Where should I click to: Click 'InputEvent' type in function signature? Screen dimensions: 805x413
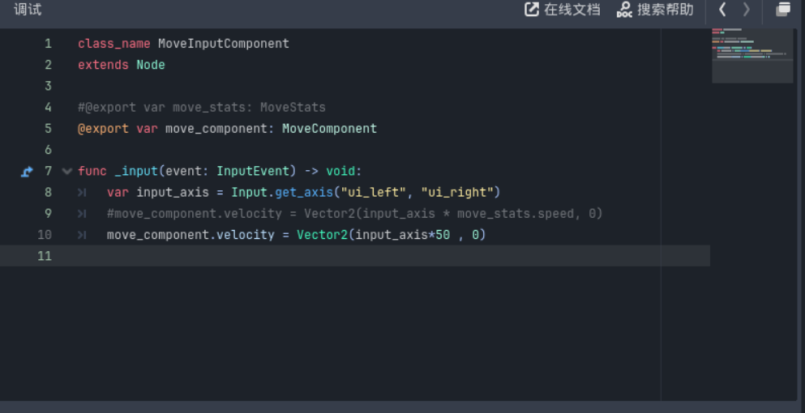pyautogui.click(x=253, y=172)
